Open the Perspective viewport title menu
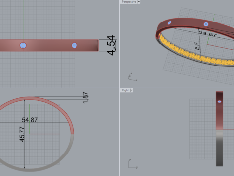Screen dimensions: 234x176 pos(129,2)
